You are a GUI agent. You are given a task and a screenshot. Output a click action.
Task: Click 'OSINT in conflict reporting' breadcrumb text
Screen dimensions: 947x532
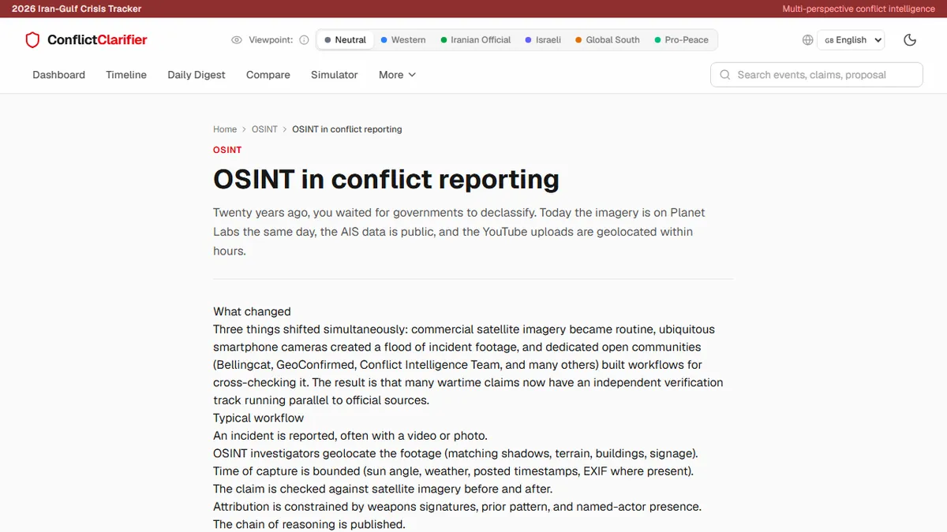[x=346, y=129]
